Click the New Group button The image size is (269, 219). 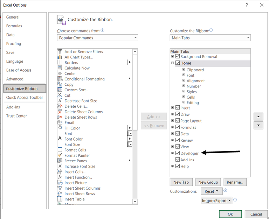[x=208, y=182]
